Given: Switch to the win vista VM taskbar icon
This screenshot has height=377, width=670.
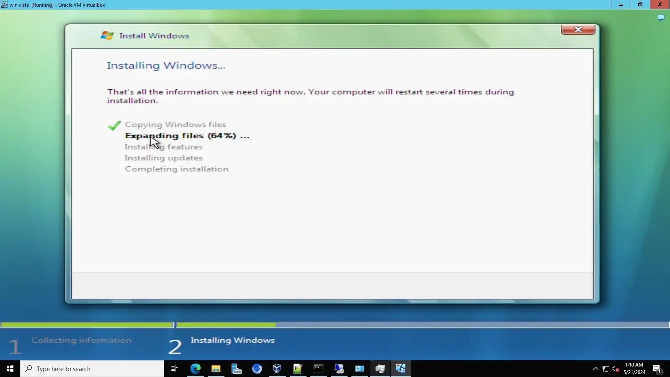Looking at the screenshot, I should click(401, 369).
